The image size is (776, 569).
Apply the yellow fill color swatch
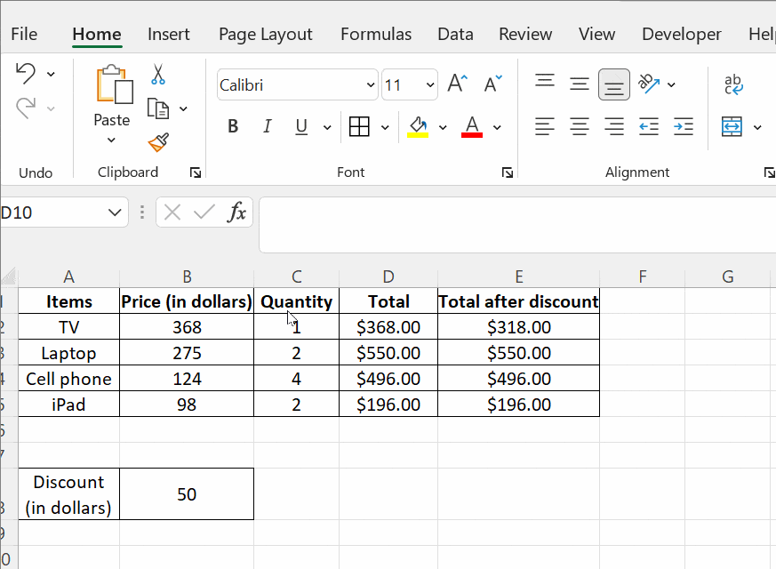coord(418,127)
